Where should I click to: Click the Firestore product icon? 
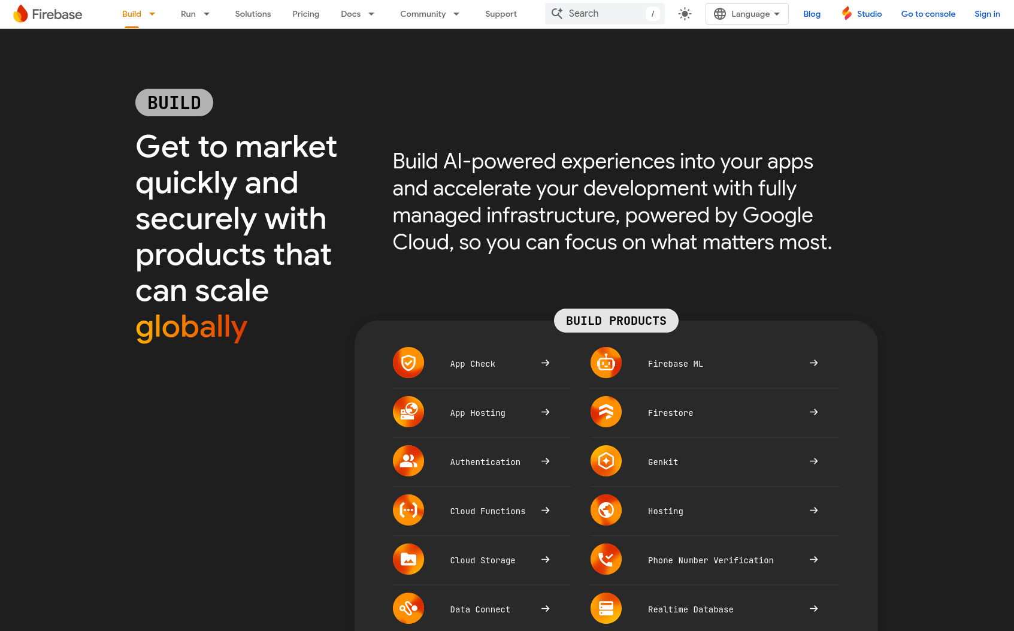606,412
